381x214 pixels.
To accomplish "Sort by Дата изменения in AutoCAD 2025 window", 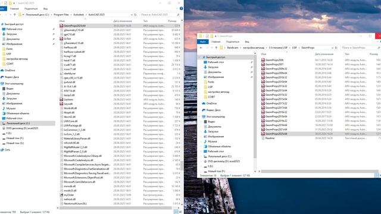I will pos(123,21).
